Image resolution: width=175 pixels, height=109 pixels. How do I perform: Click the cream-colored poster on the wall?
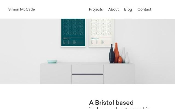point(101,33)
